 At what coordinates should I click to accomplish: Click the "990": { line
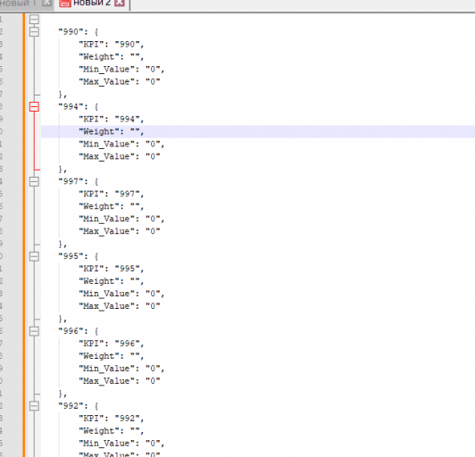[x=79, y=32]
